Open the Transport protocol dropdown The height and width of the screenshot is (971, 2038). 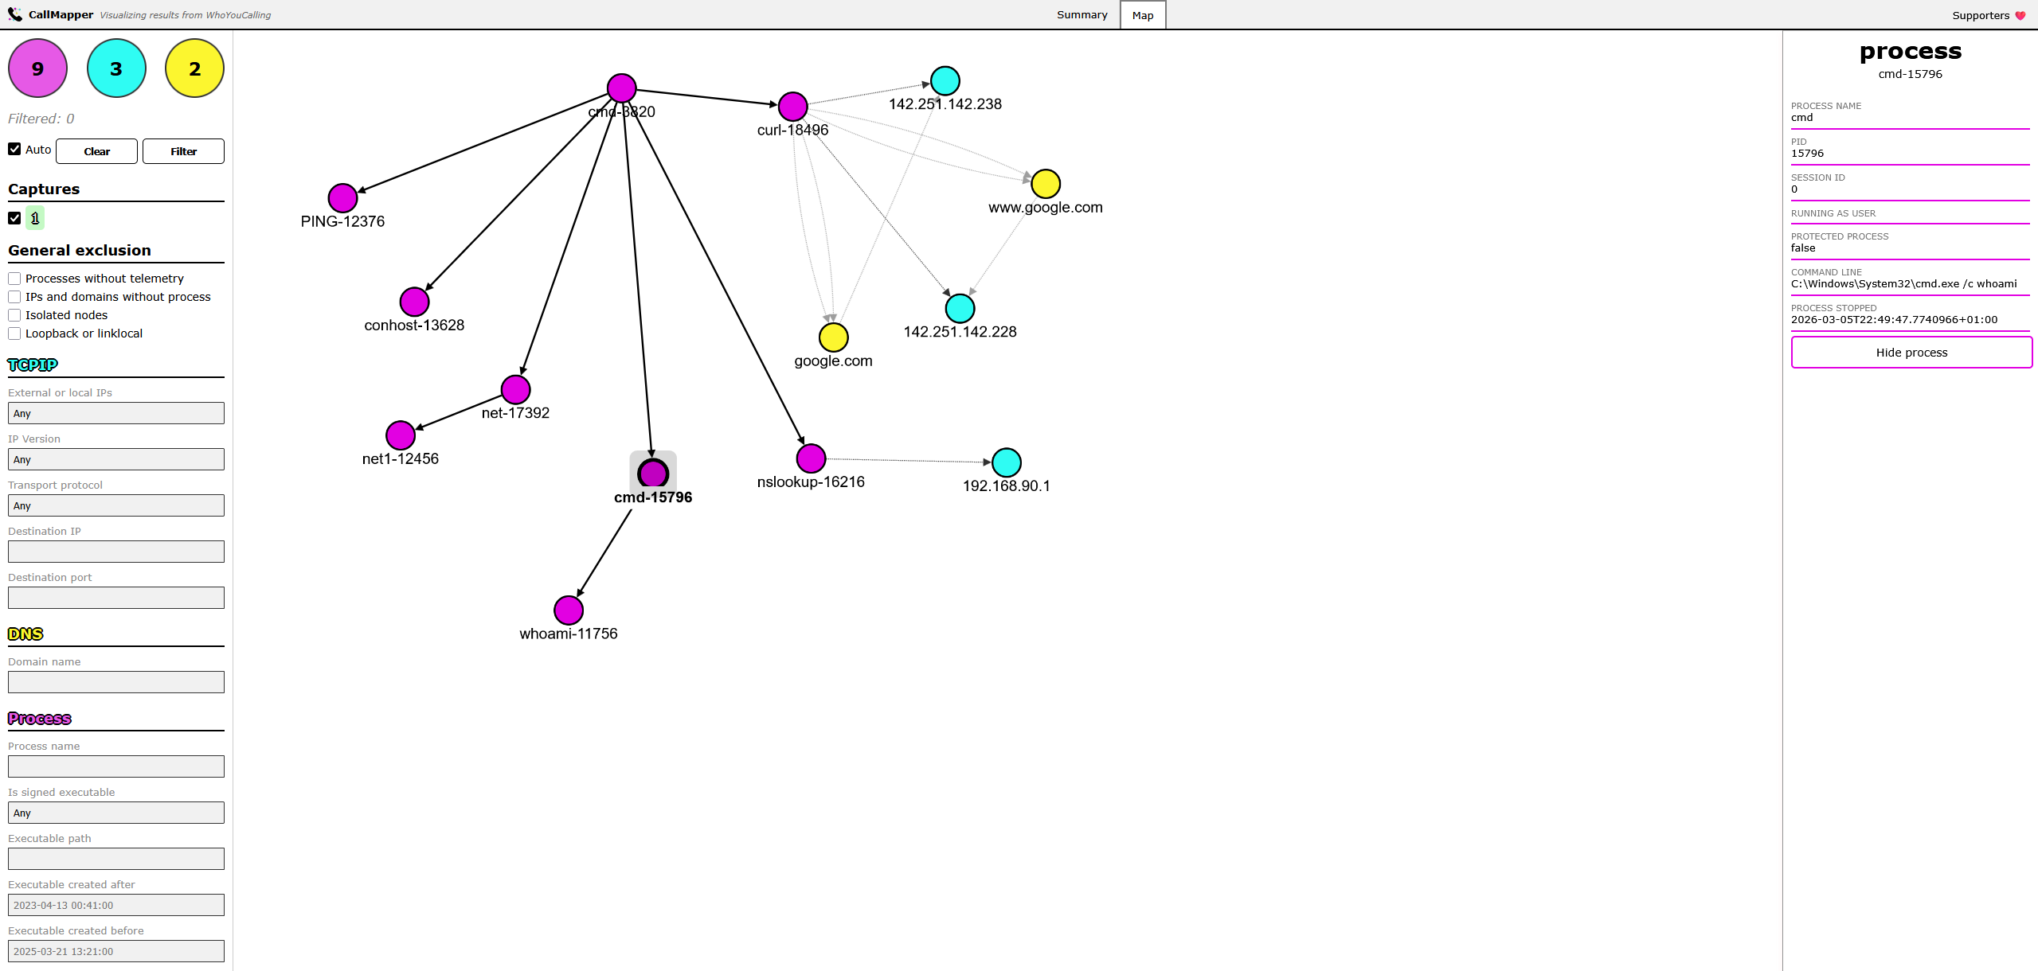coord(115,505)
